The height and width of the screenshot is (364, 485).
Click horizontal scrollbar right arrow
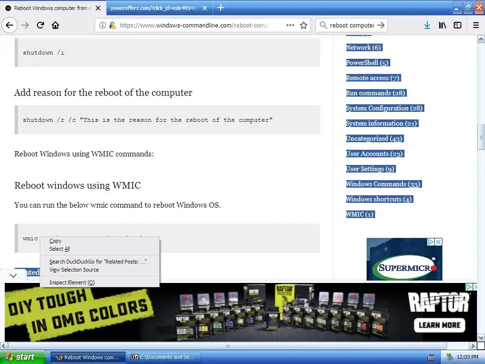coord(473,346)
